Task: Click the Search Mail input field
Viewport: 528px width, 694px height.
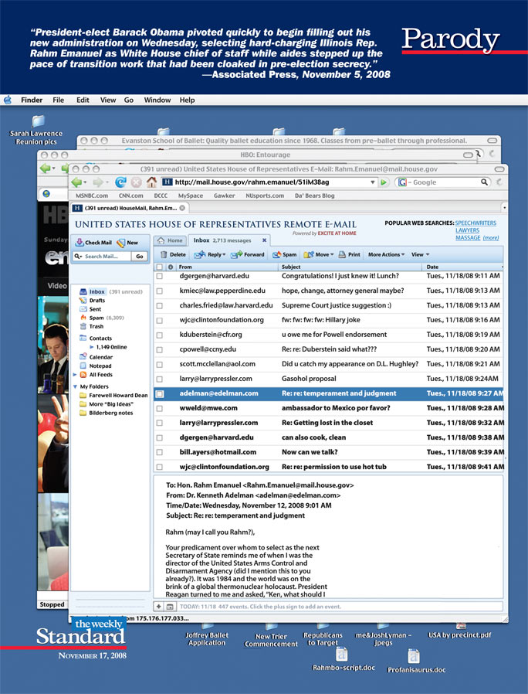Action: (106, 256)
